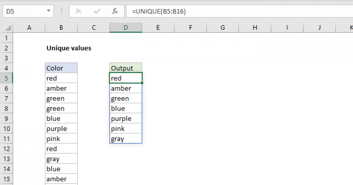Select the Unique values title cell

point(69,48)
